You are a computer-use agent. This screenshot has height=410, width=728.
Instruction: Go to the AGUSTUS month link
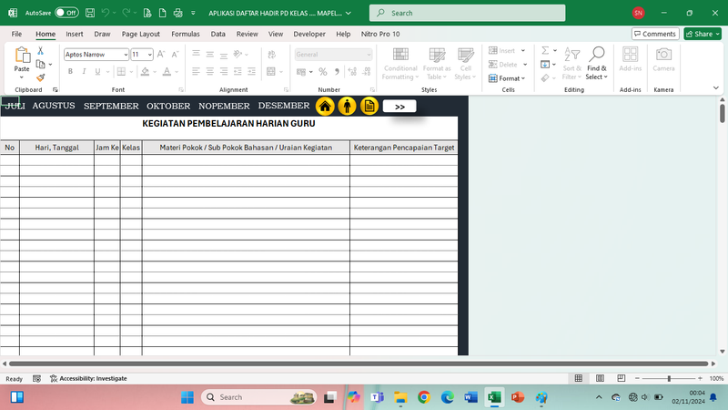tap(54, 106)
